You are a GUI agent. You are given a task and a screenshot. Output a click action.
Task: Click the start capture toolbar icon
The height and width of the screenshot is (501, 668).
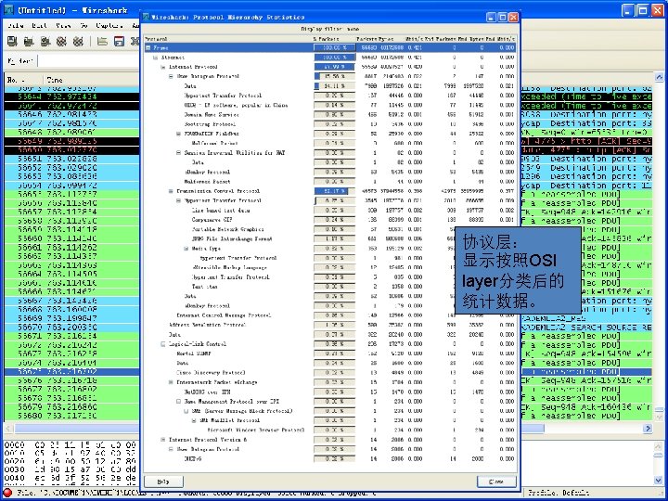tap(45, 42)
